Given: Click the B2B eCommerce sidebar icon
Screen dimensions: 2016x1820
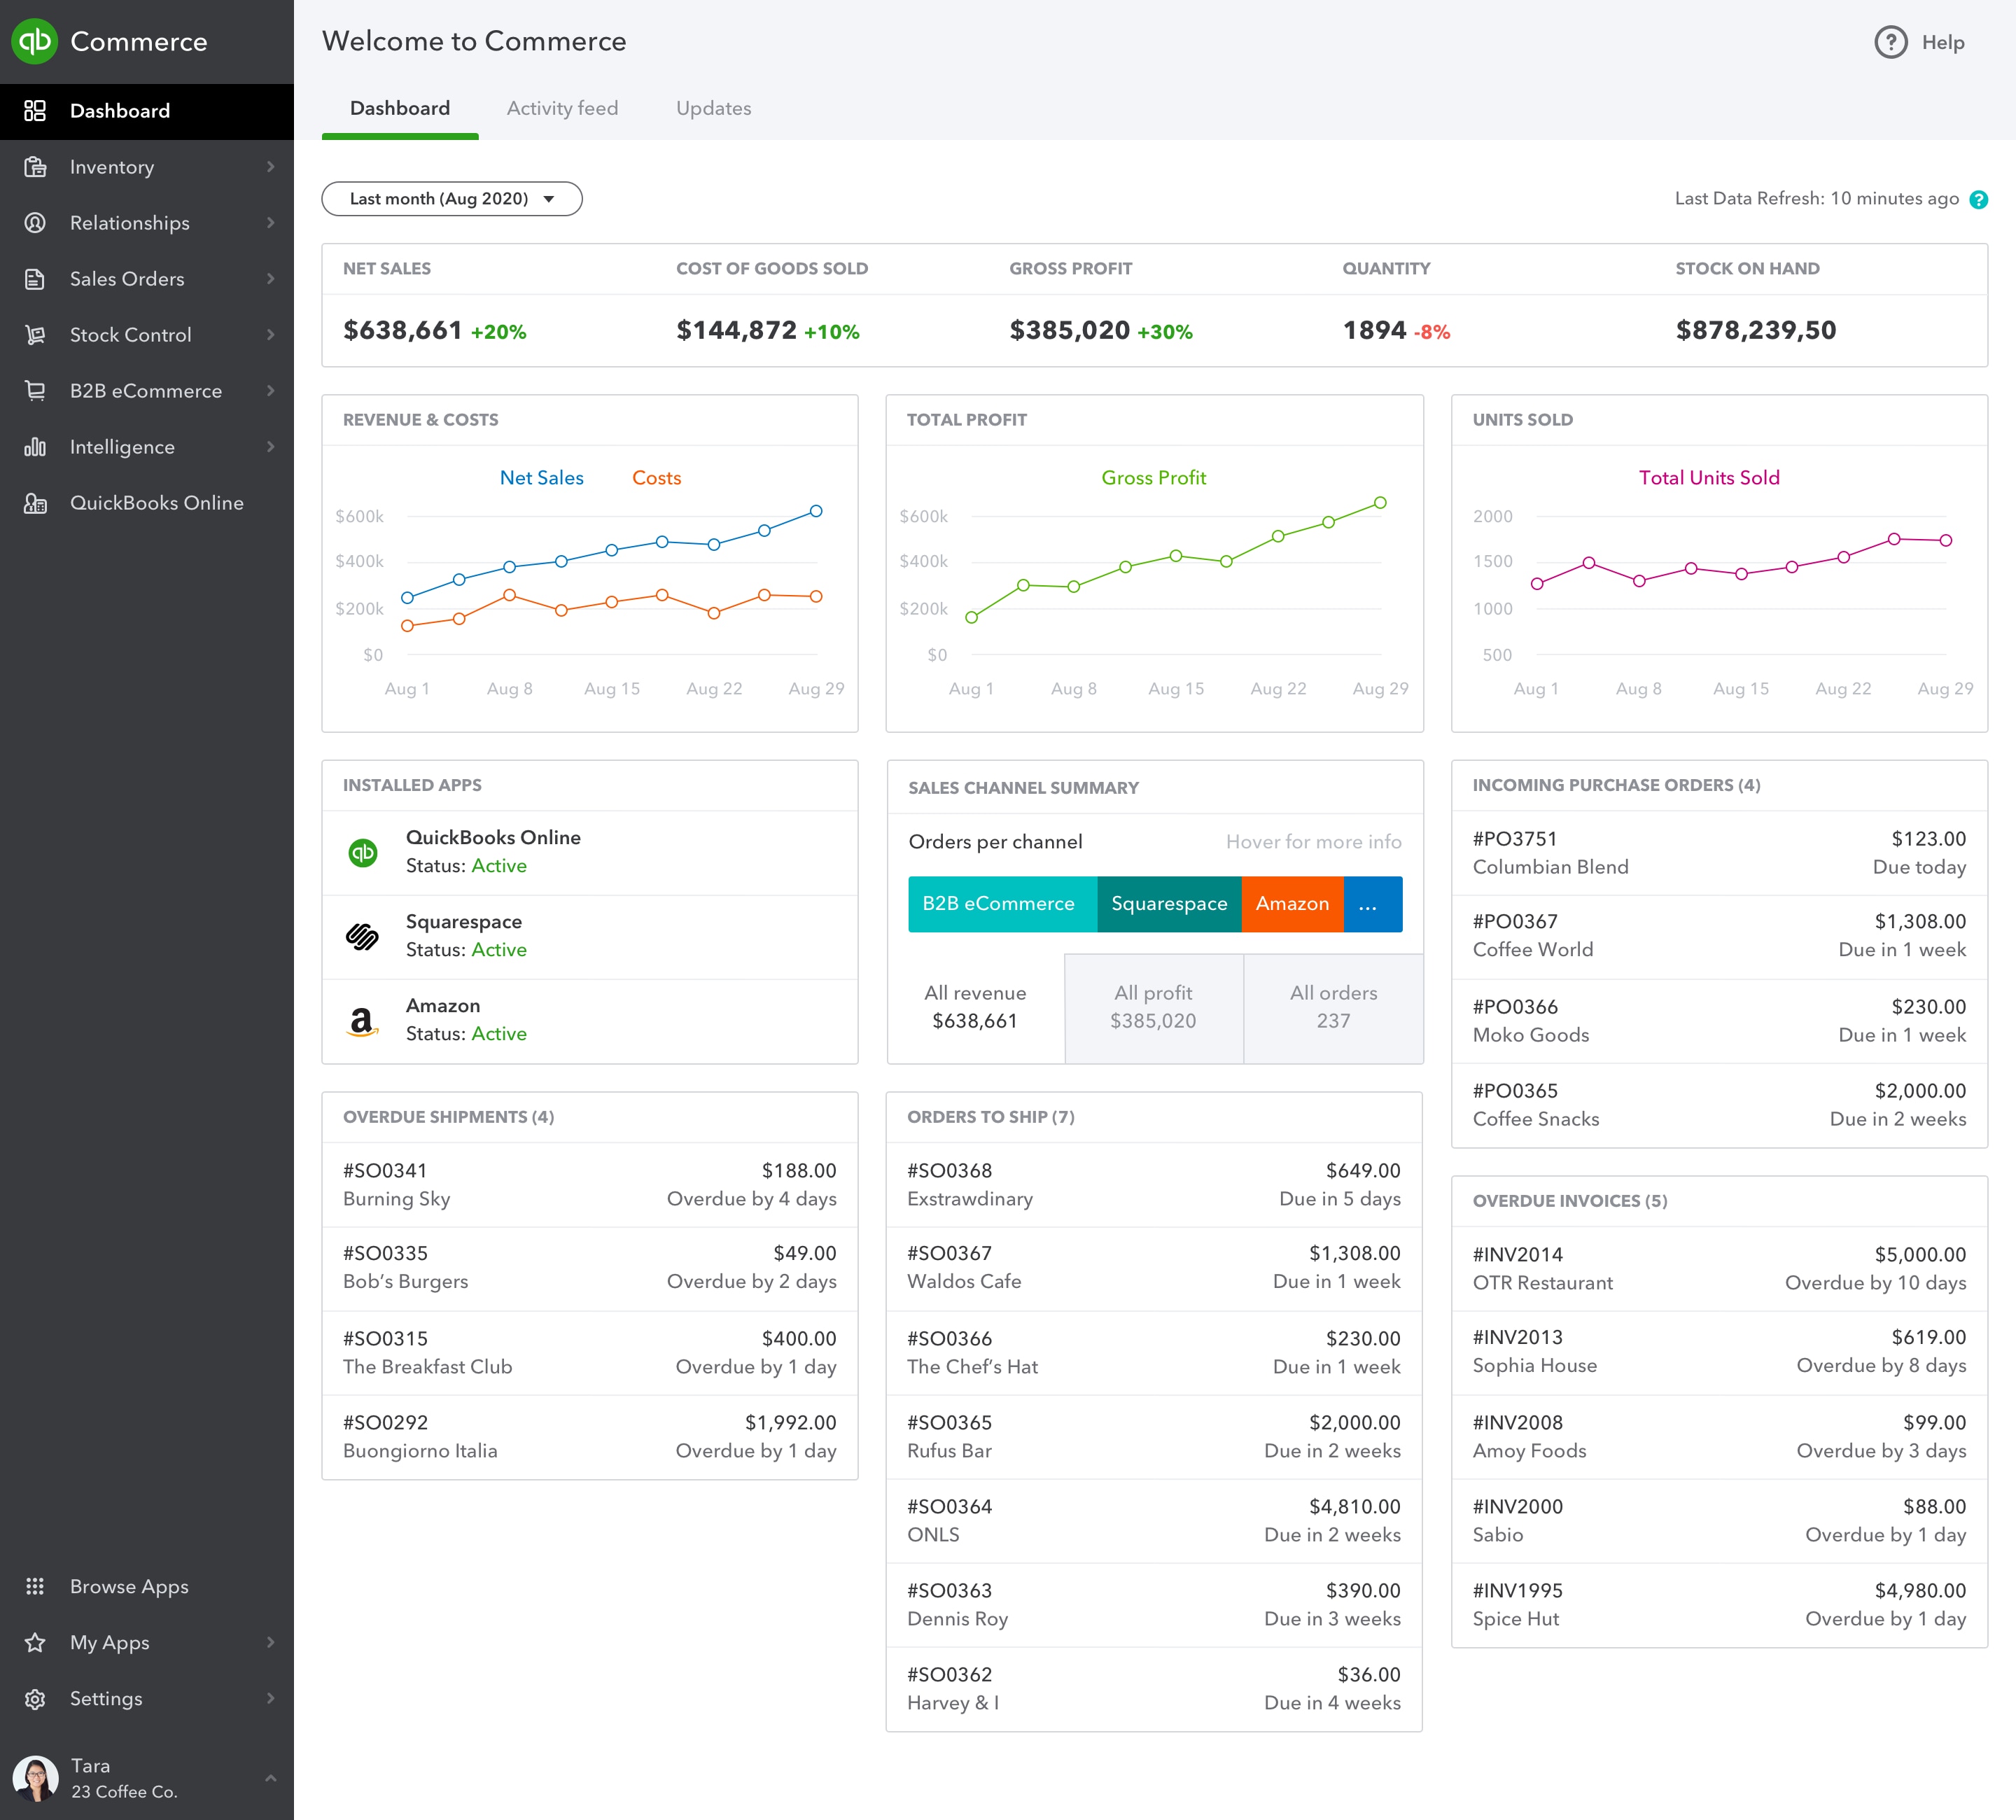Looking at the screenshot, I should tap(35, 390).
